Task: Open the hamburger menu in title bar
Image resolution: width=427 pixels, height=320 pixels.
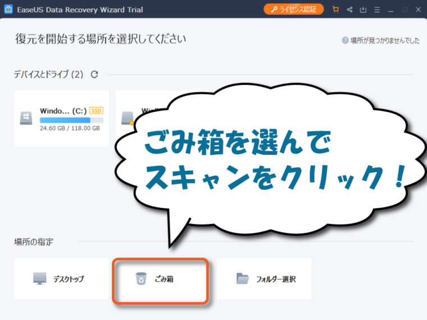Action: click(377, 10)
